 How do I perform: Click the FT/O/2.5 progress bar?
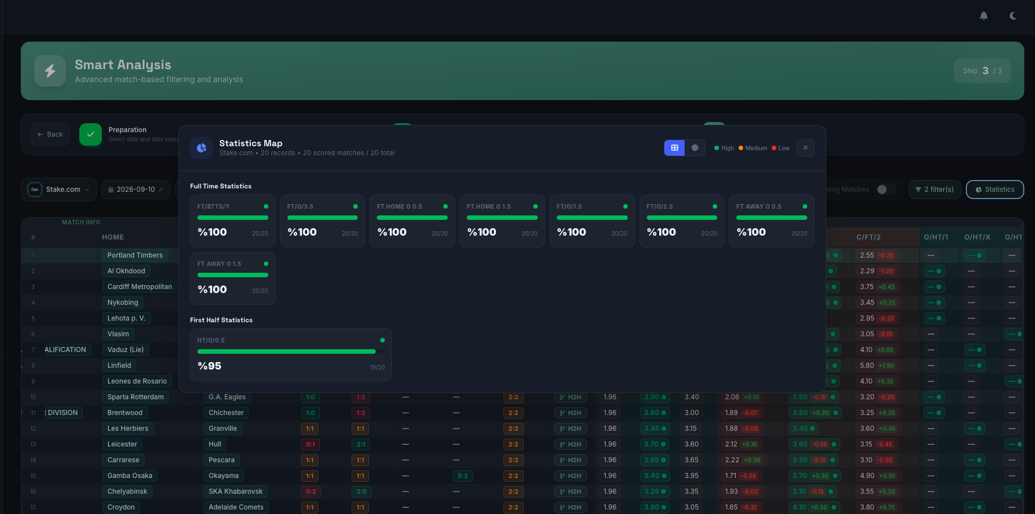click(682, 218)
